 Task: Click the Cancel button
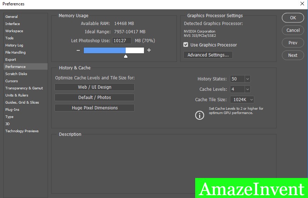293,30
